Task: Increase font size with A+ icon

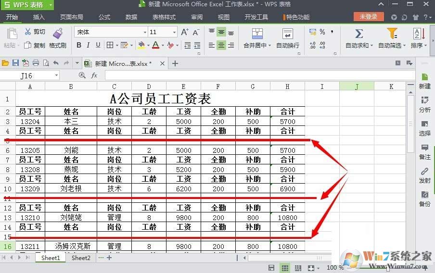Action: click(185, 32)
